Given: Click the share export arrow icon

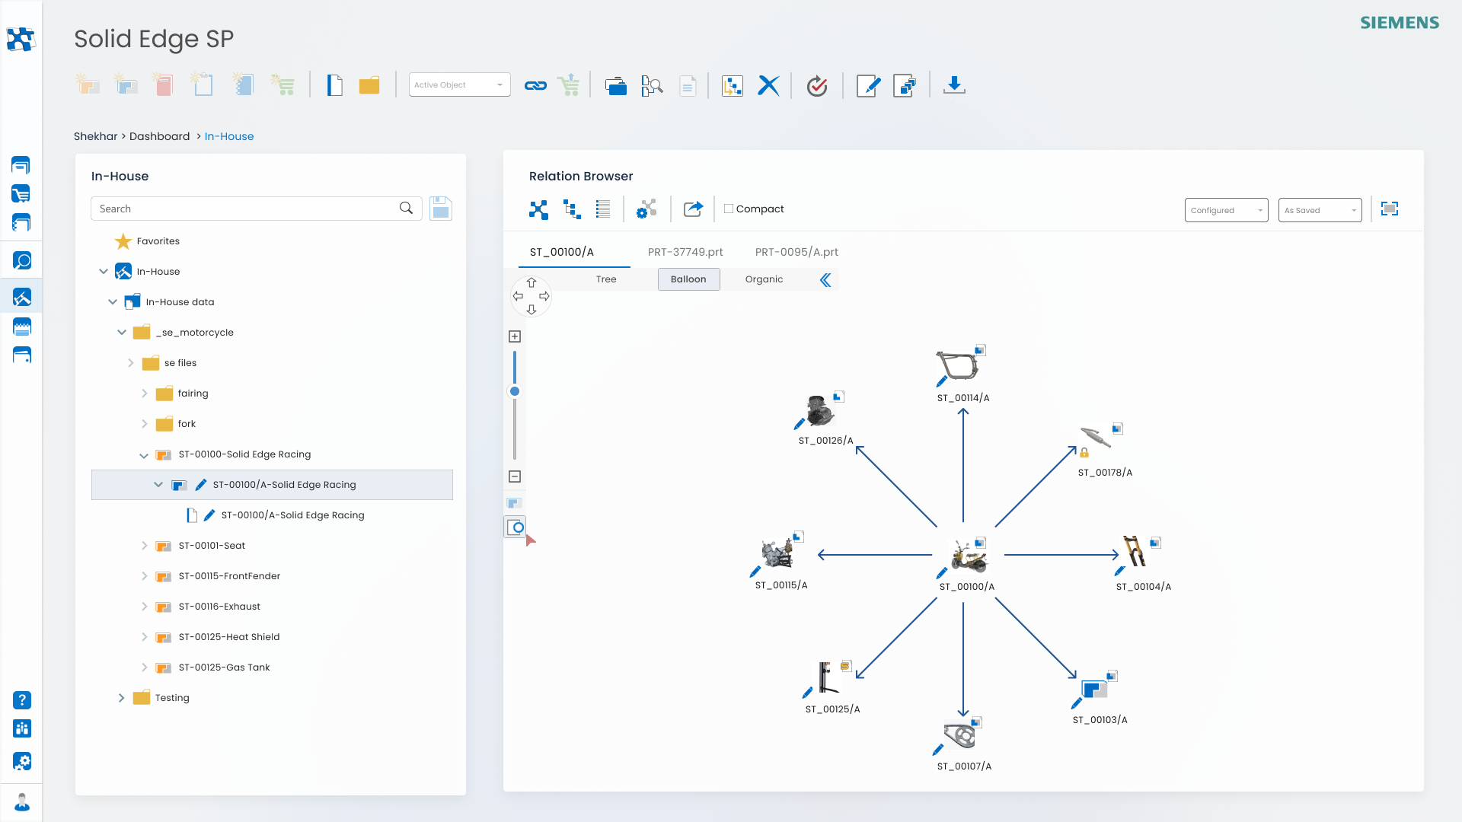Looking at the screenshot, I should 693,209.
